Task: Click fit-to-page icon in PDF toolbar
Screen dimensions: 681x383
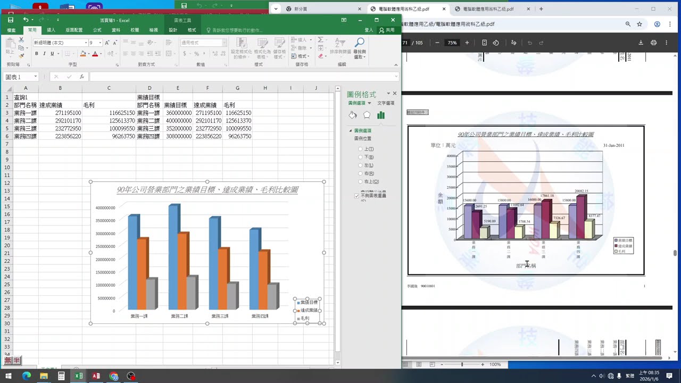Action: click(x=484, y=43)
